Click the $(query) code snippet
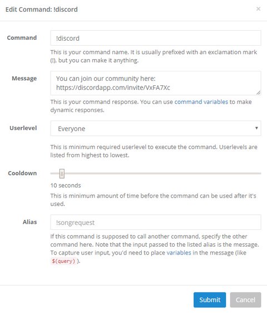Viewport: 267px width, 313px height. [63, 261]
